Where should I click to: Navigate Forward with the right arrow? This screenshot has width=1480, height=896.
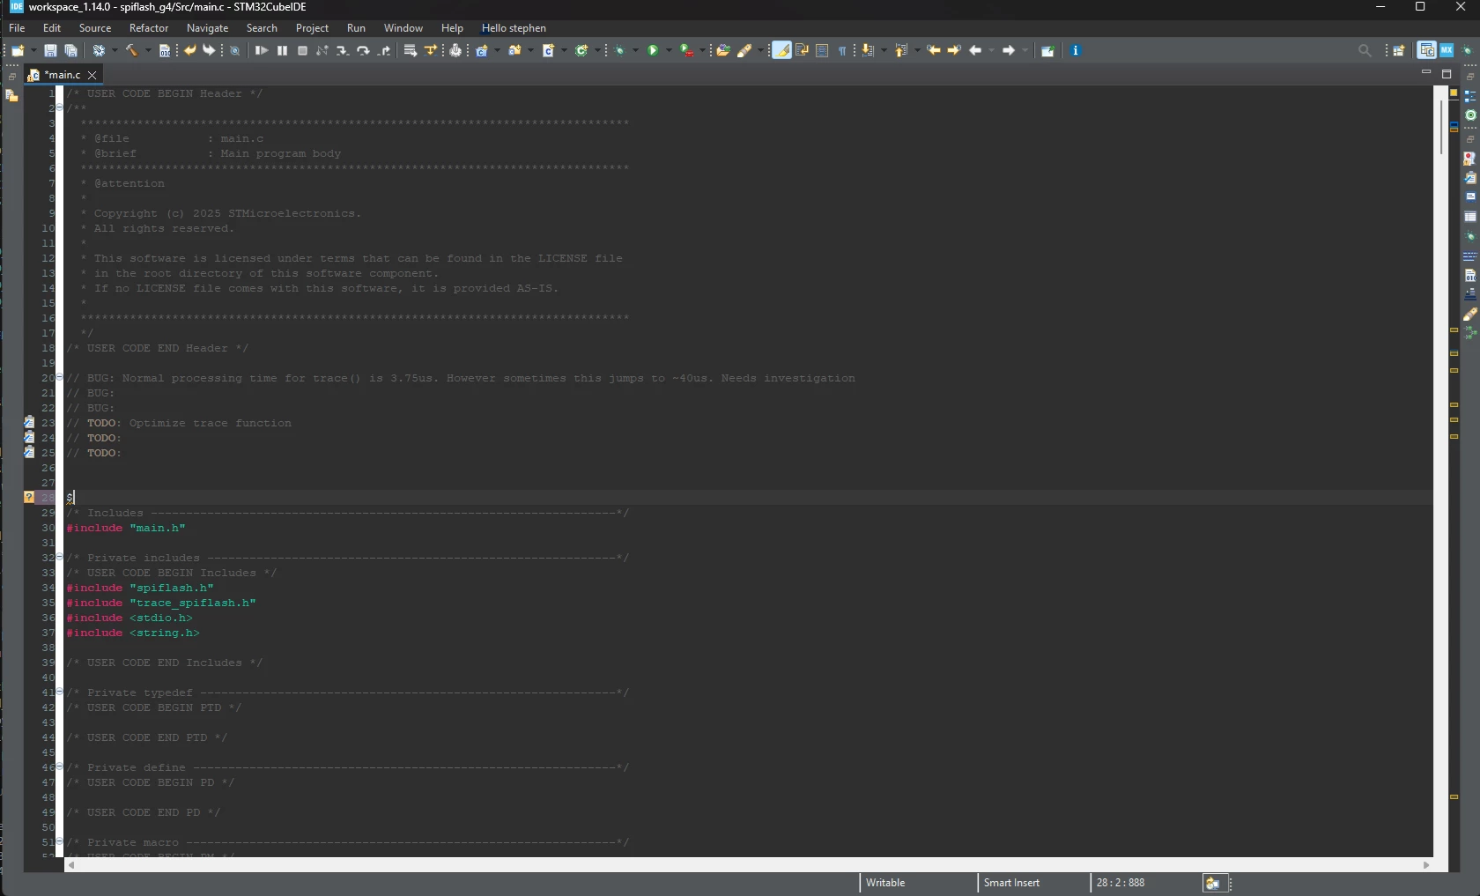tap(1009, 51)
